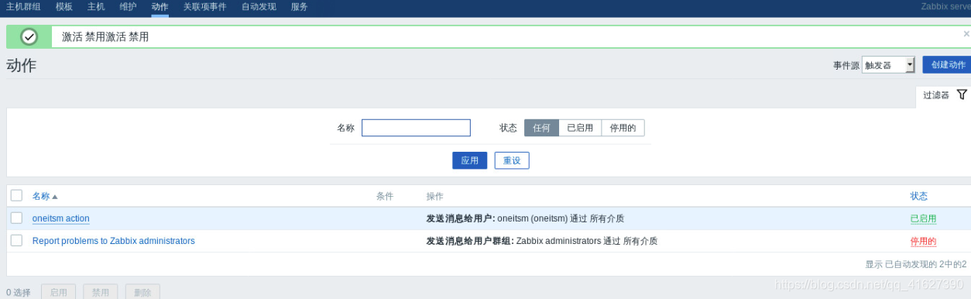This screenshot has height=299, width=971.
Task: Click the 启用 bulk button
Action: coord(58,292)
